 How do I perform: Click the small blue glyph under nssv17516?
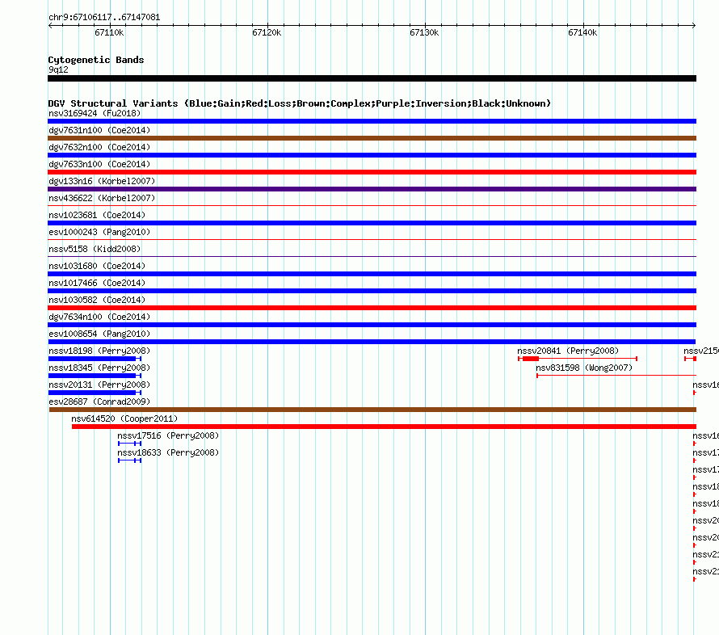tap(130, 444)
